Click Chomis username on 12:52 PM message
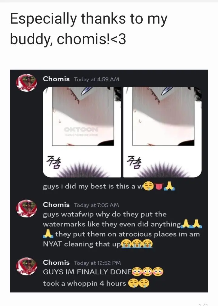Viewport: 218px width, 306px height. coord(56,262)
